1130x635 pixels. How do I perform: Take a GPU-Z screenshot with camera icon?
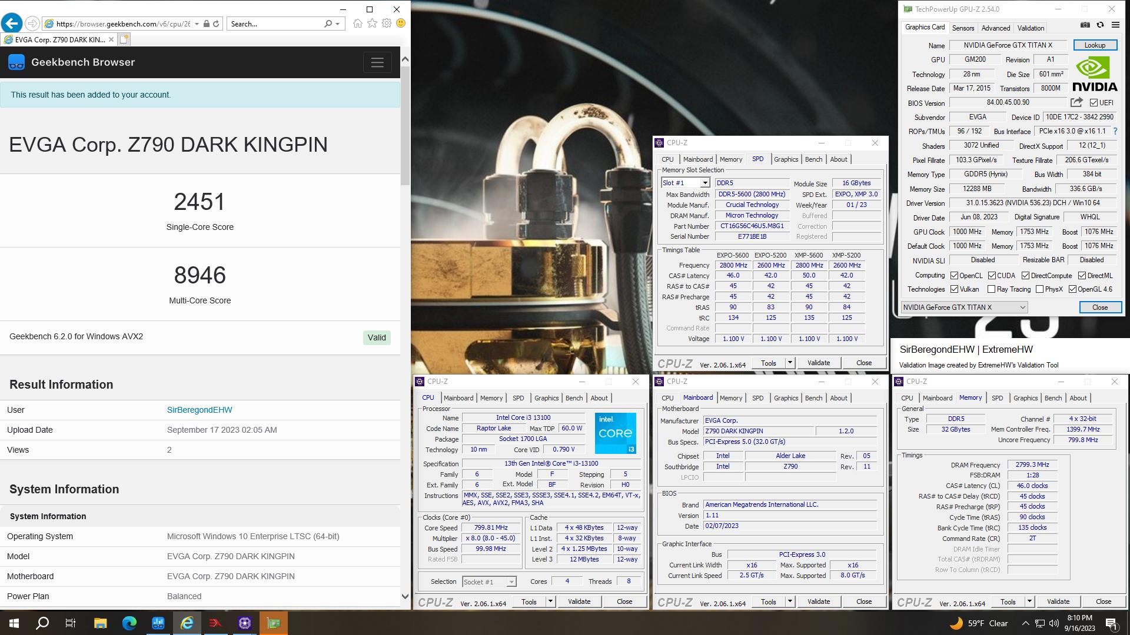pyautogui.click(x=1085, y=25)
